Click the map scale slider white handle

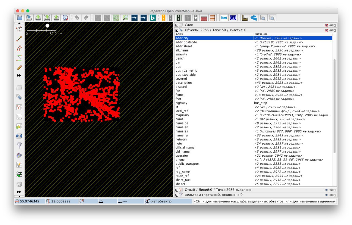click(x=47, y=26)
